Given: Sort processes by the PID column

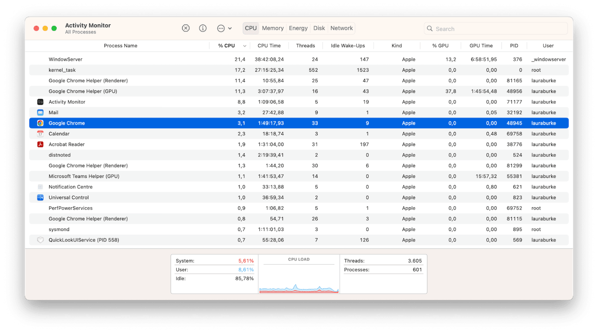Looking at the screenshot, I should 514,45.
